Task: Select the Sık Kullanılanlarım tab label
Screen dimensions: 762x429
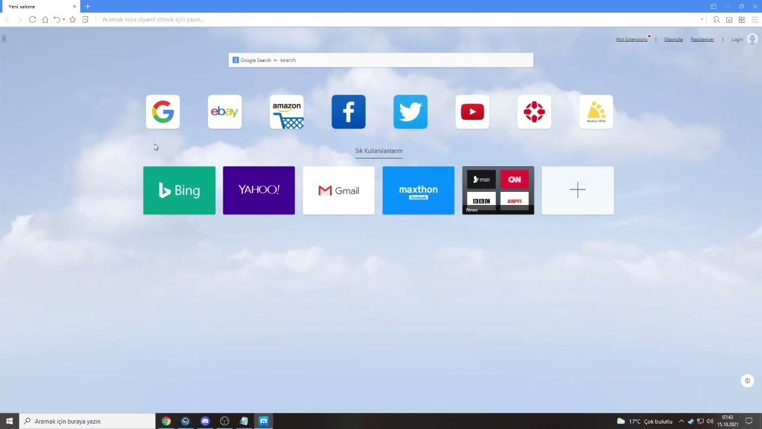Action: (379, 151)
